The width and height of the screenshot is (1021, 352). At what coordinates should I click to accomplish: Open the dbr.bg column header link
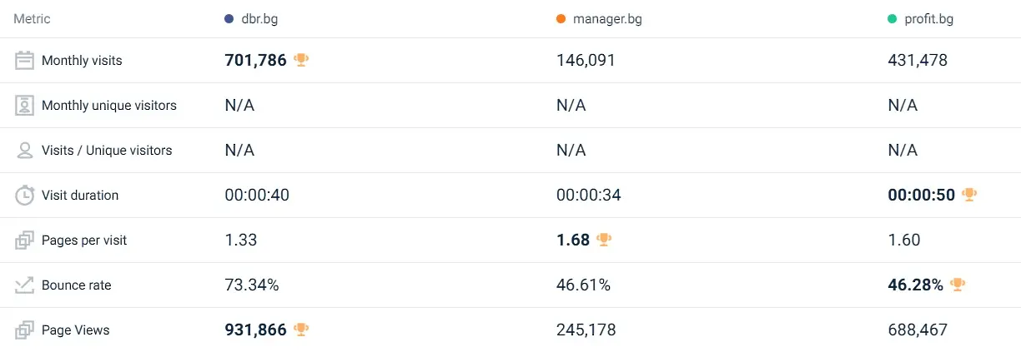click(258, 19)
